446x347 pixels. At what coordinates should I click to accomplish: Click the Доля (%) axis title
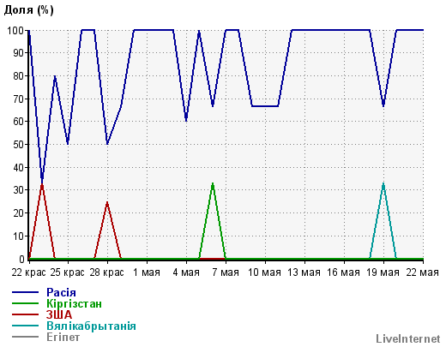[x=28, y=10]
